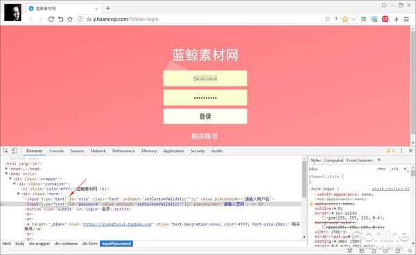Click the undo/restore arrow icon next to reload
This screenshot has height=255, width=416.
click(x=61, y=19)
